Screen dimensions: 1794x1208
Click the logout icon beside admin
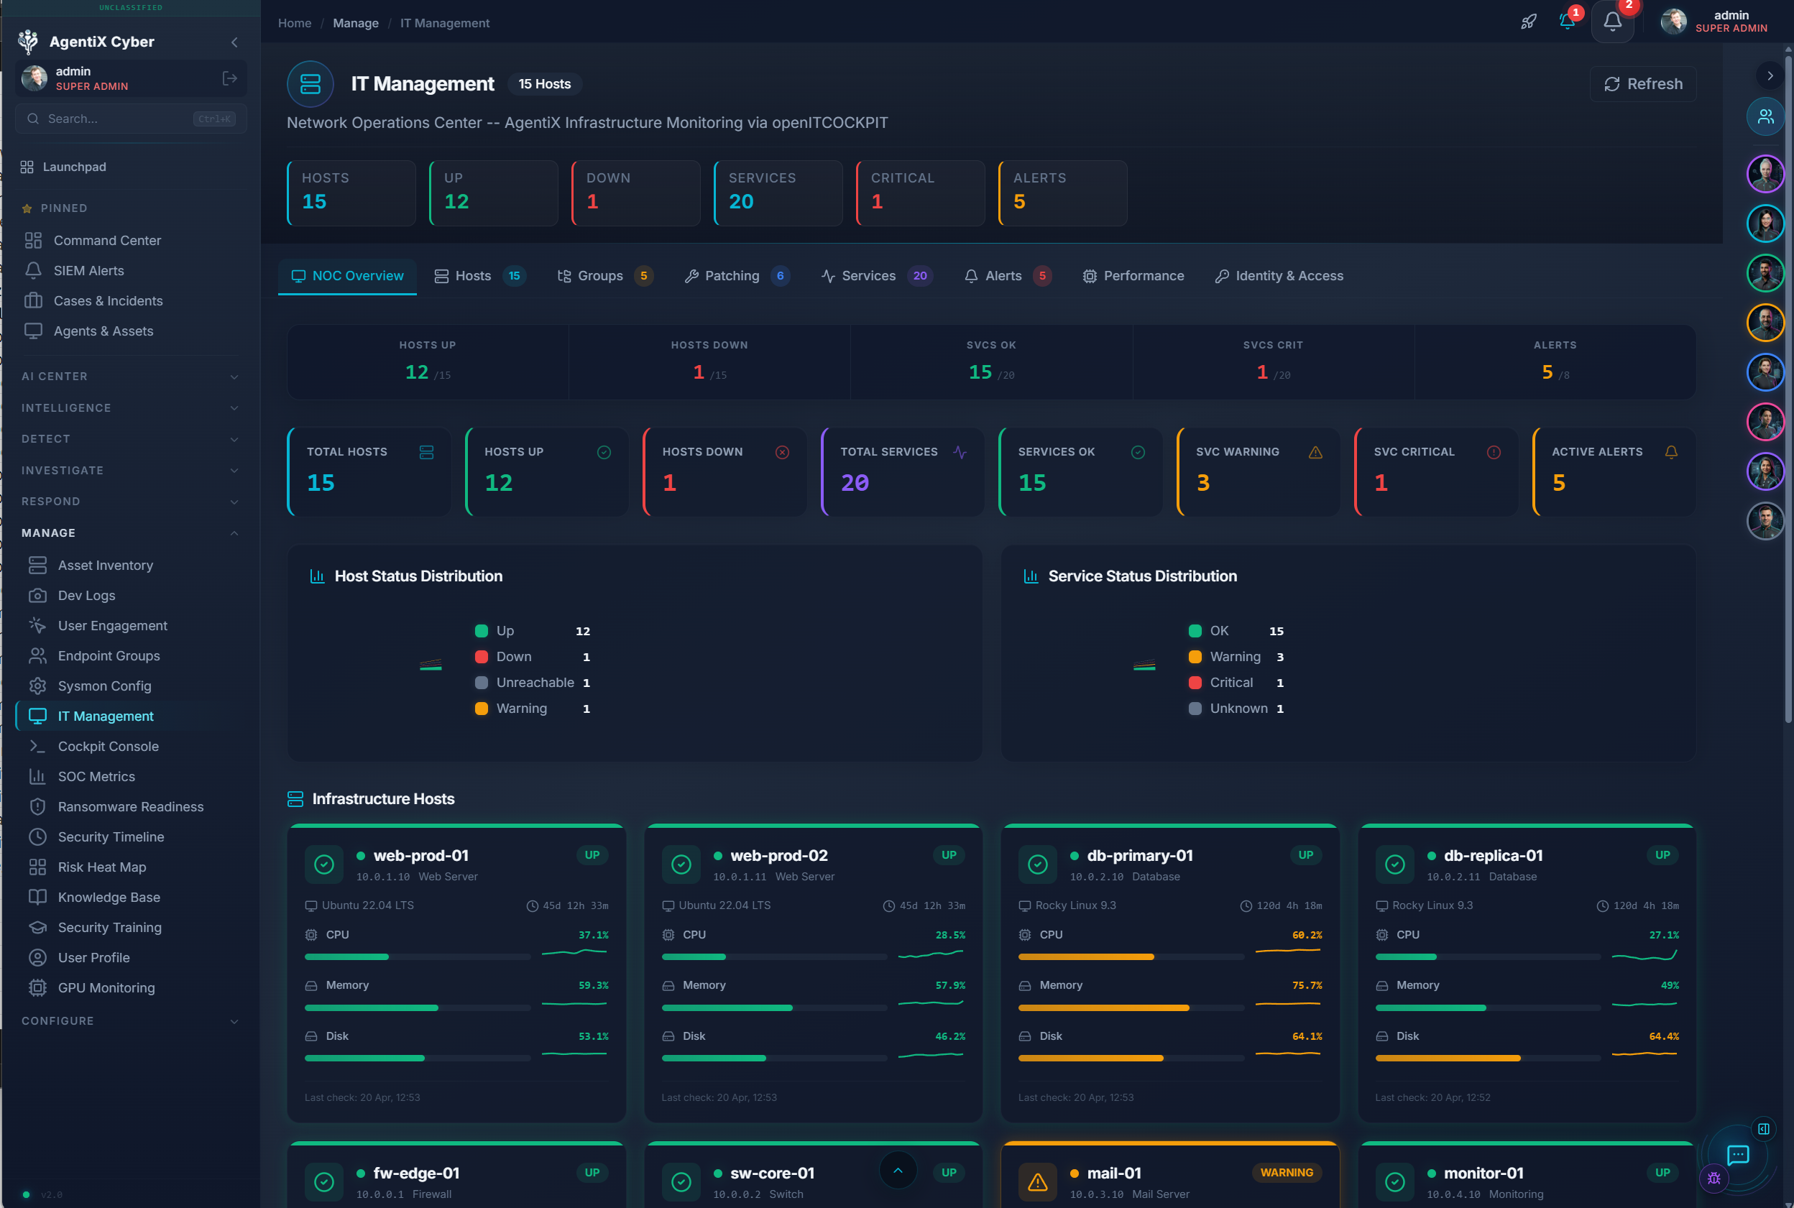click(x=229, y=78)
